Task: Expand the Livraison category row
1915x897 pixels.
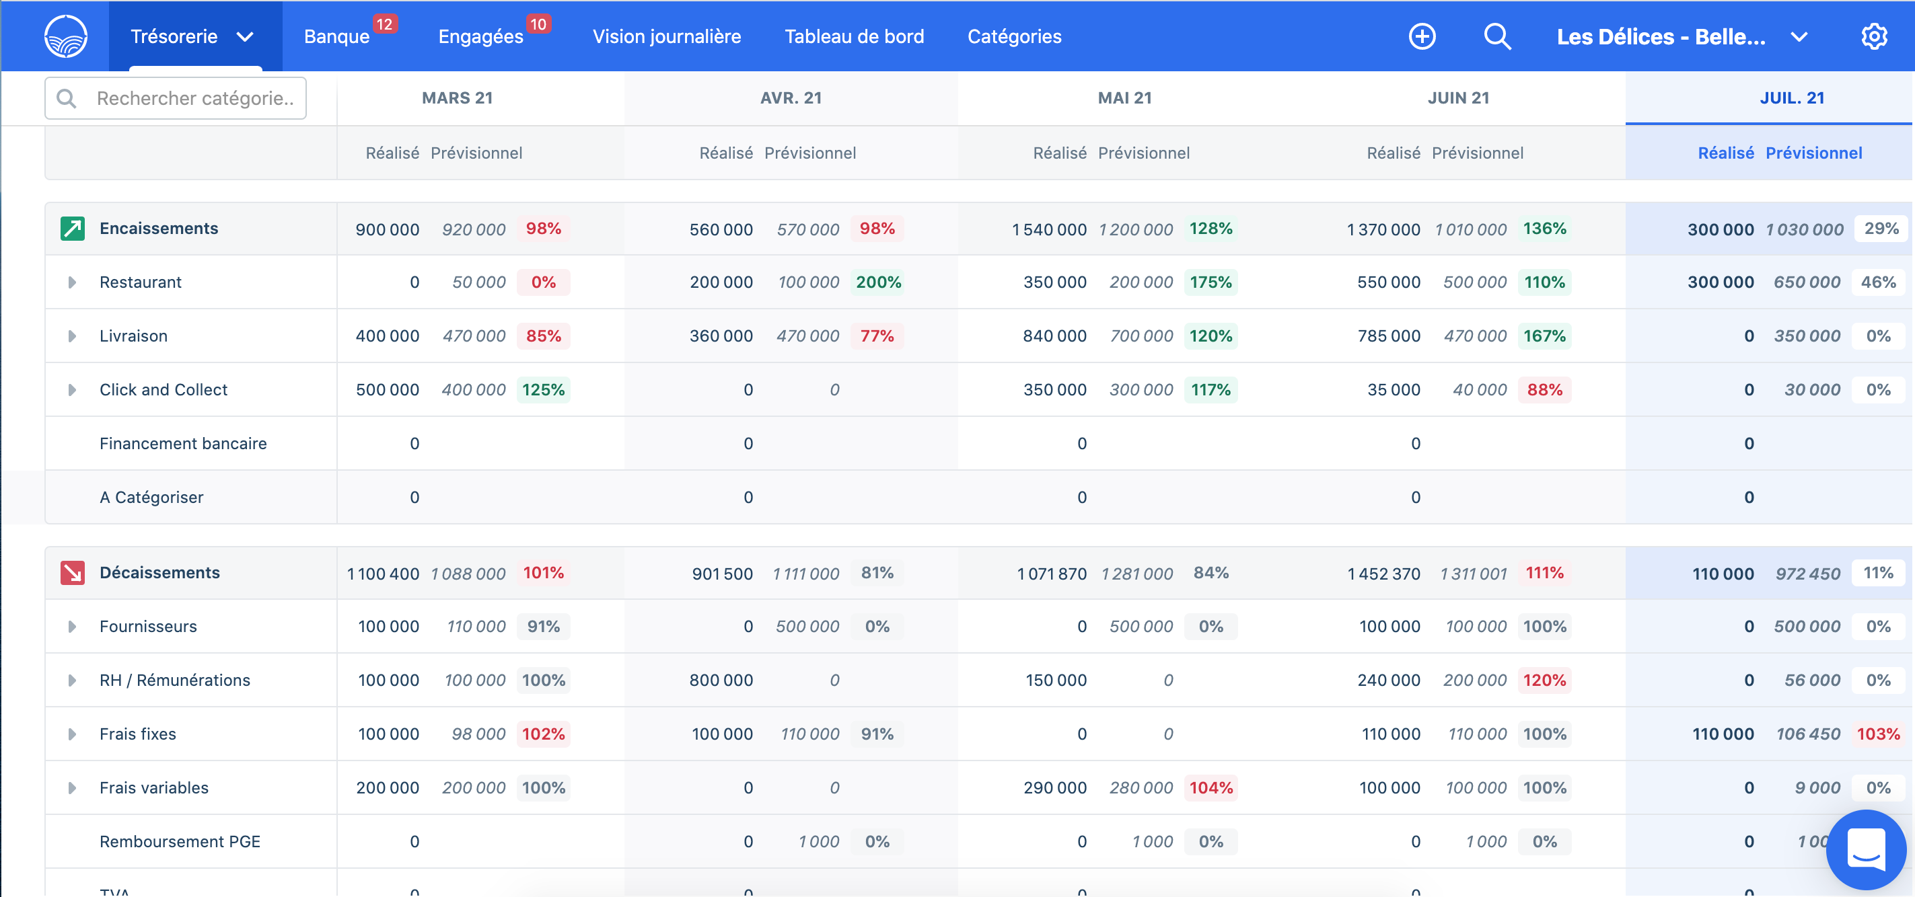Action: 72,336
